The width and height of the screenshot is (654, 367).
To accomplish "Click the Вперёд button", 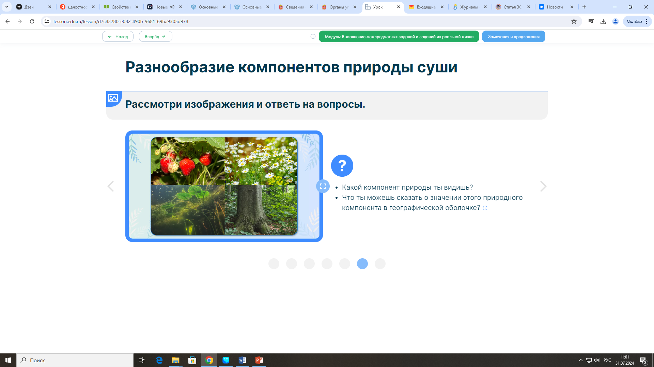I will click(x=155, y=36).
